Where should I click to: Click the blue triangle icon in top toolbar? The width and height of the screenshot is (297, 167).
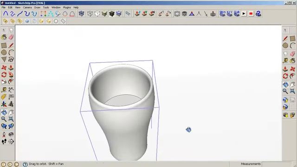[192, 13]
